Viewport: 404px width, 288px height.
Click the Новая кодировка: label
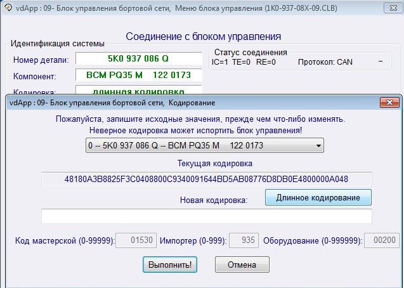pos(214,200)
